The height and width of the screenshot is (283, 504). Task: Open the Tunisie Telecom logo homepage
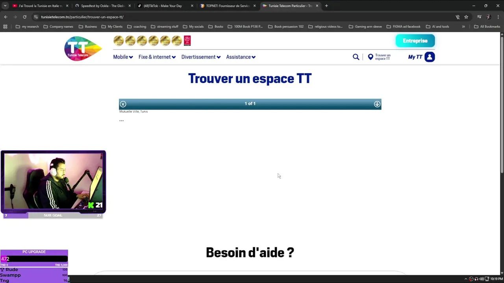pos(83,48)
